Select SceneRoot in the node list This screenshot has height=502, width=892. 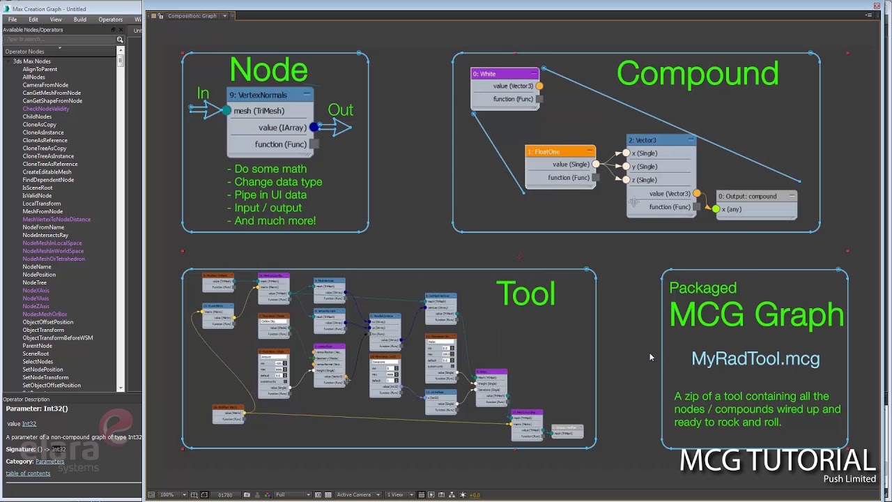pyautogui.click(x=36, y=353)
